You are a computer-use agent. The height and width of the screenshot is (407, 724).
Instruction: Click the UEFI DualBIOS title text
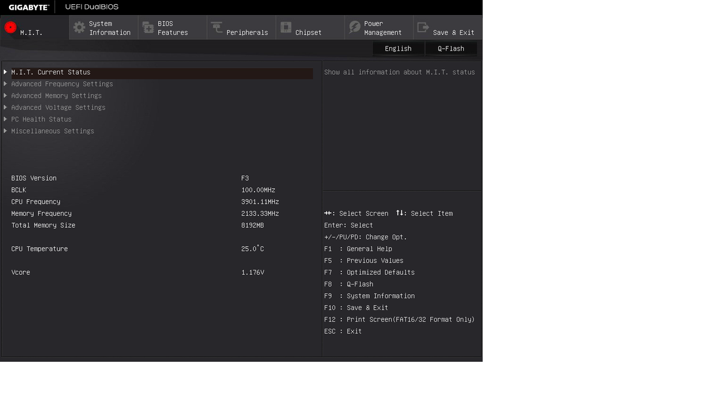click(92, 7)
